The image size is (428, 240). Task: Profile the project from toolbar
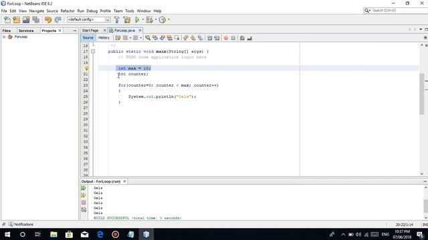point(163,19)
